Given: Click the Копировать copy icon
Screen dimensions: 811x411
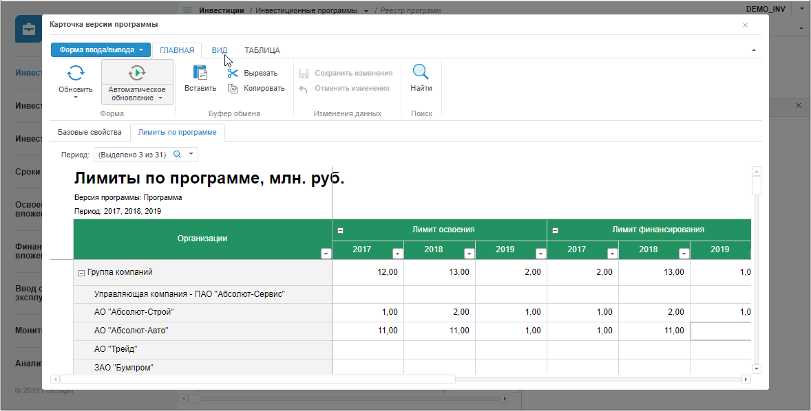Looking at the screenshot, I should coord(233,88).
